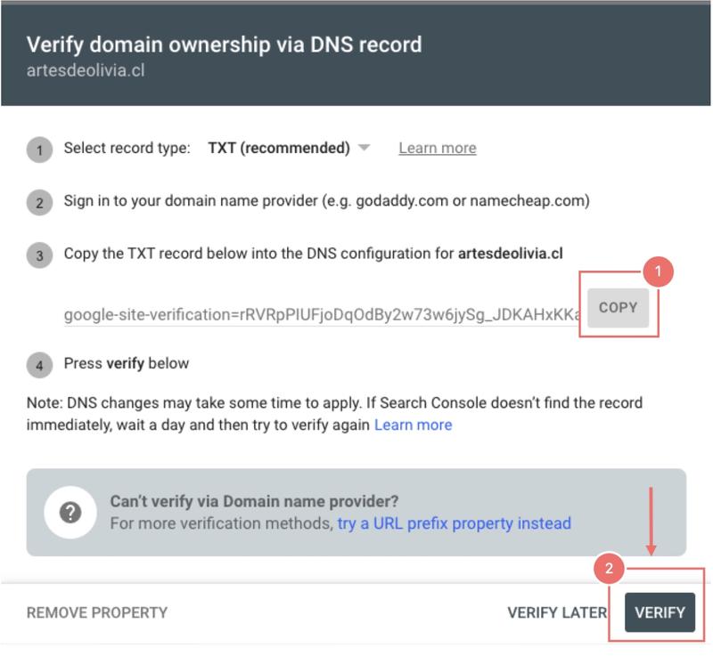Screen dimensions: 713x656
Task: Select the TXT (recommended) record type
Action: [x=279, y=148]
